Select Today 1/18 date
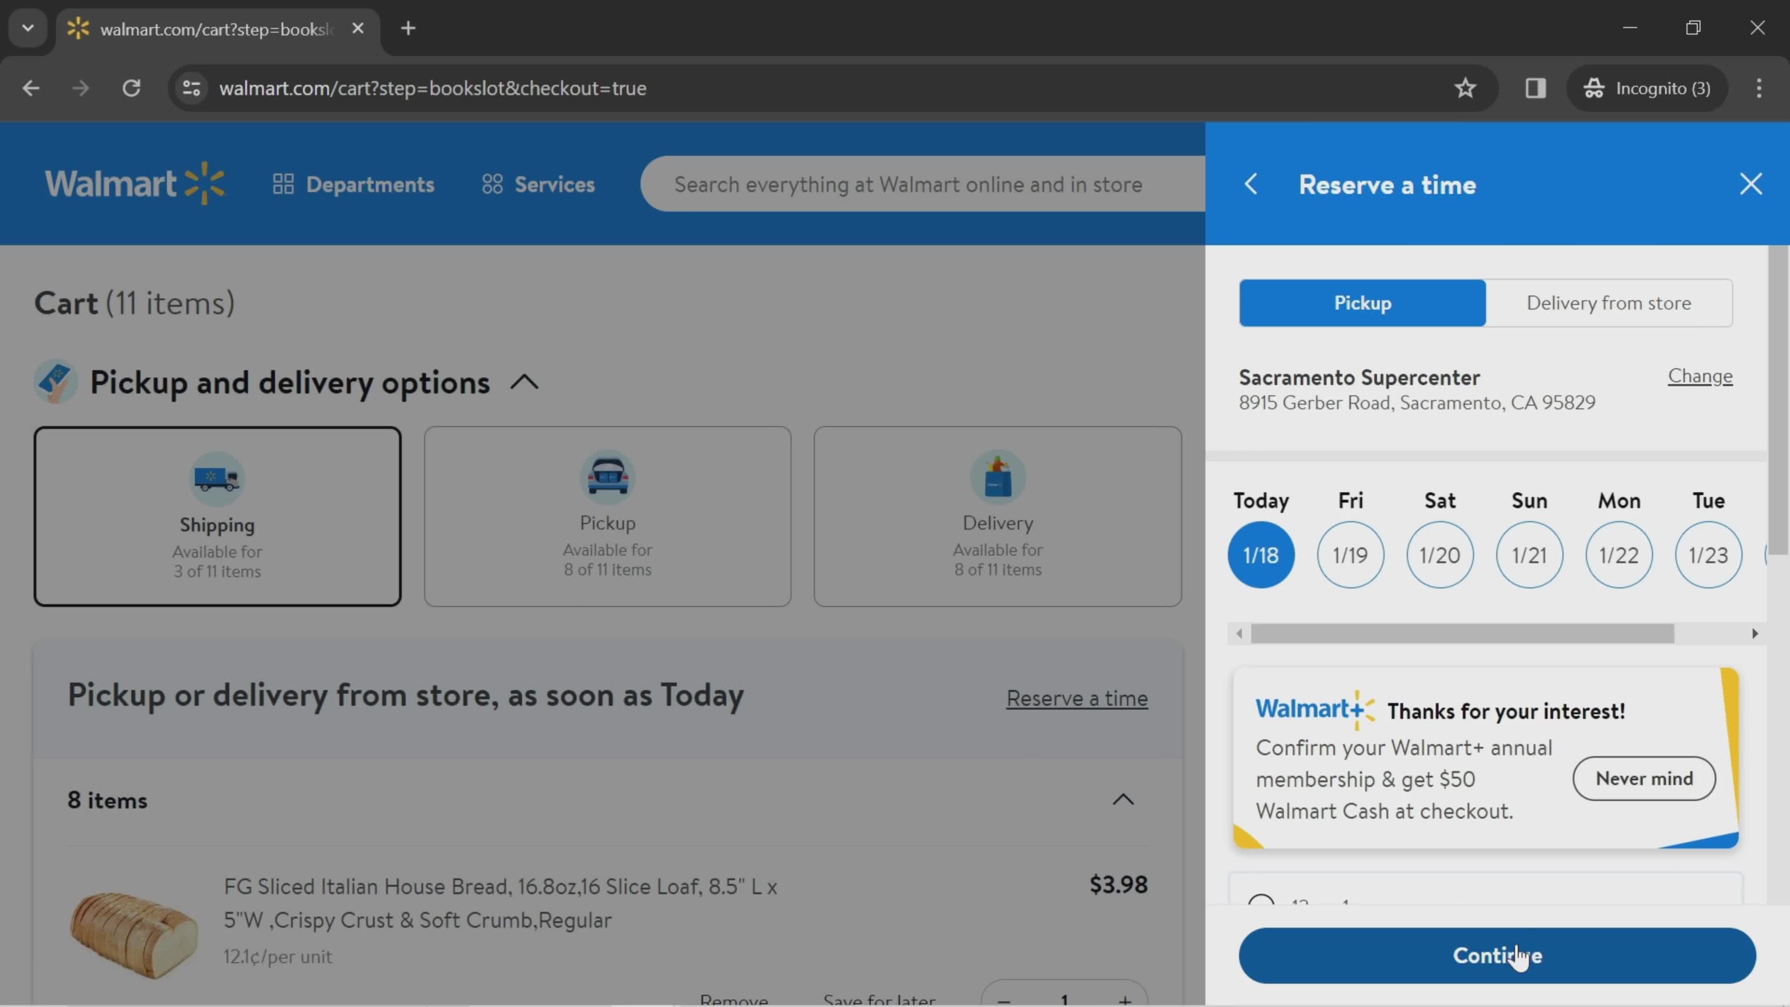Viewport: 1790px width, 1007px height. (x=1260, y=555)
